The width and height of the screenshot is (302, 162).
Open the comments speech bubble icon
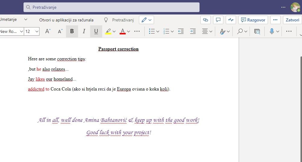click(218, 20)
